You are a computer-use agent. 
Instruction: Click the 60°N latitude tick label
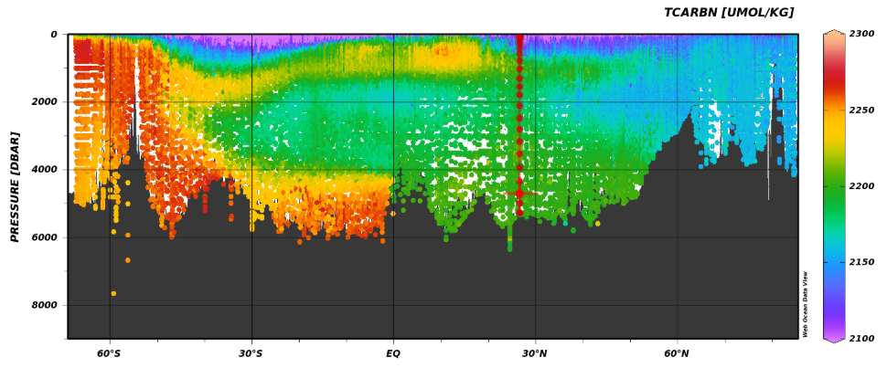(x=677, y=353)
